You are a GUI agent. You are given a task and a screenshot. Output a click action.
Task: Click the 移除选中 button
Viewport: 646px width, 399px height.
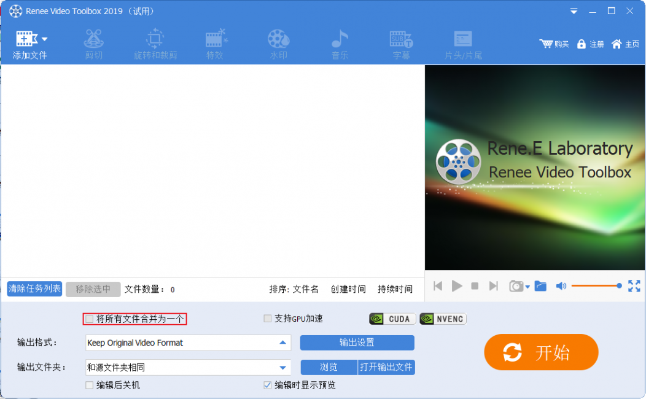click(93, 289)
